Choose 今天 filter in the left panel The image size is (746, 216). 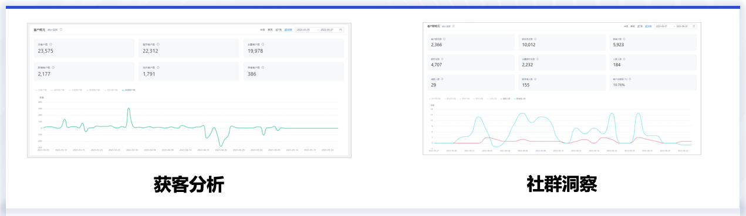click(x=262, y=30)
